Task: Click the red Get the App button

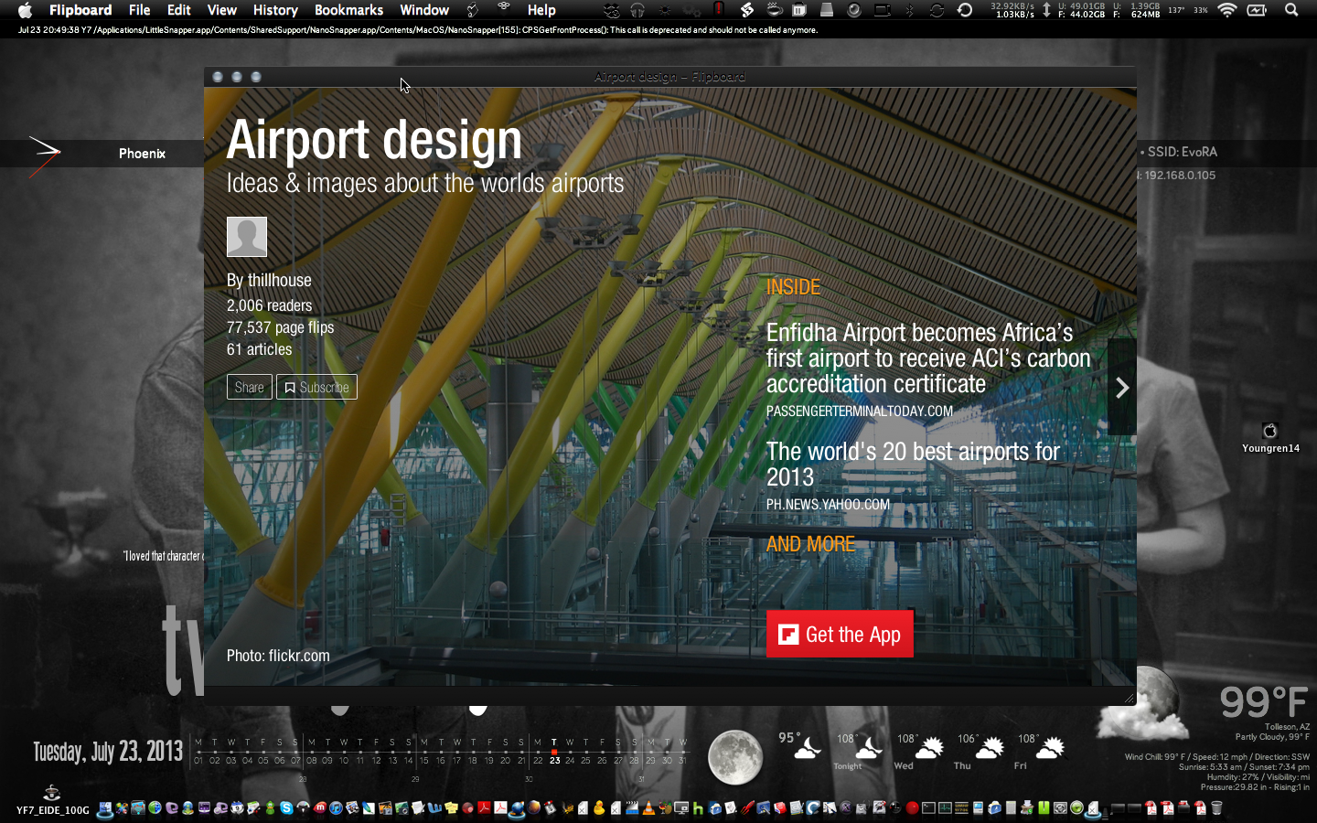Action: coord(840,634)
